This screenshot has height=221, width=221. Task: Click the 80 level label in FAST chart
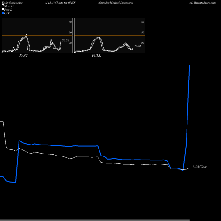pyautogui.click(x=70, y=22)
